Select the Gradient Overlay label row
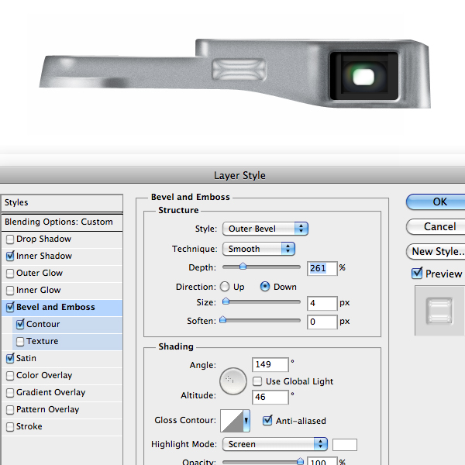Image resolution: width=465 pixels, height=465 pixels. pos(62,393)
